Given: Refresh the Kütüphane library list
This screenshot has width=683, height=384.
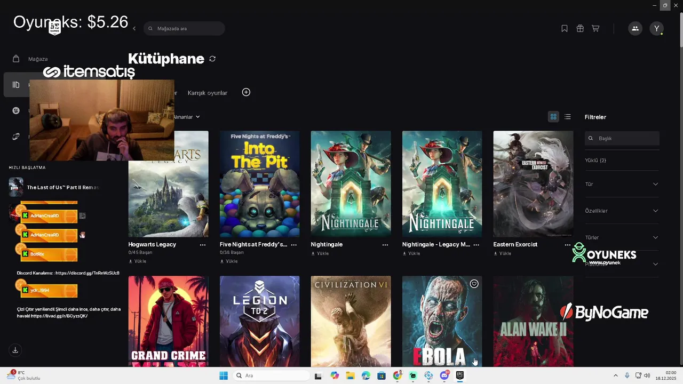Looking at the screenshot, I should pyautogui.click(x=212, y=59).
